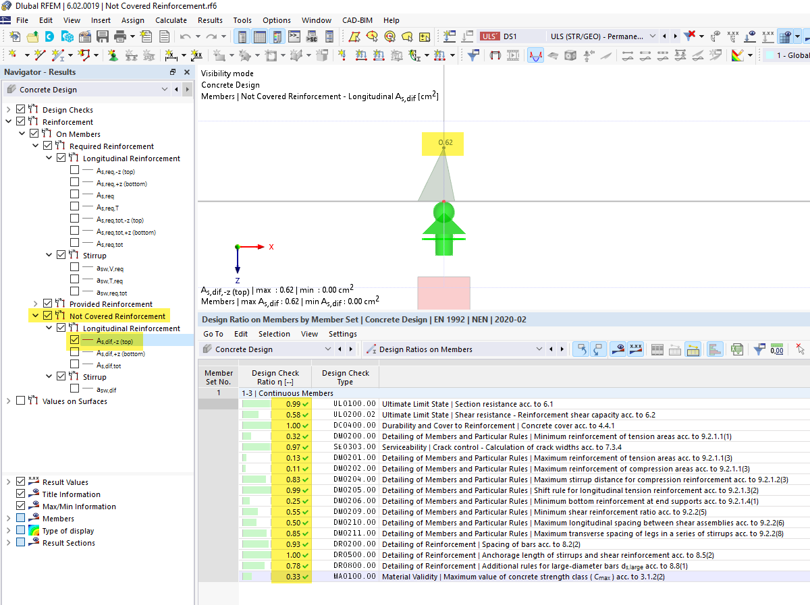Viewport: 810px width, 605px height.
Task: Tick the As,dif,+z (bottom) checkbox
Action: [x=74, y=353]
